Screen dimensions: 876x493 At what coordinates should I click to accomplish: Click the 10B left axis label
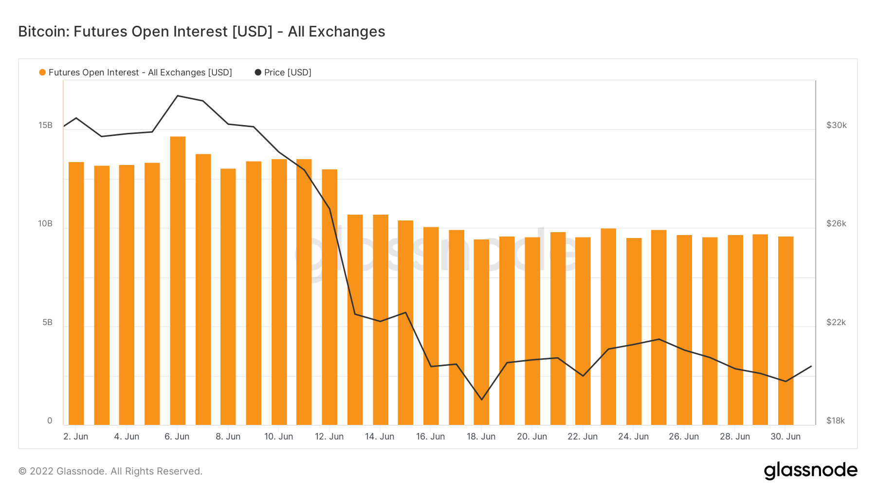point(45,224)
